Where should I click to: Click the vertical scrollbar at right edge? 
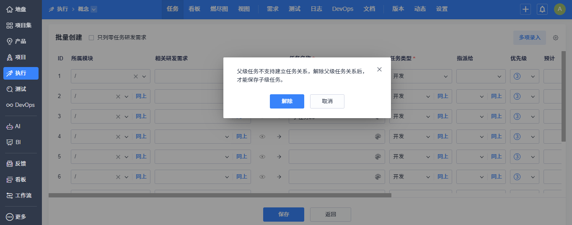pyautogui.click(x=564, y=96)
